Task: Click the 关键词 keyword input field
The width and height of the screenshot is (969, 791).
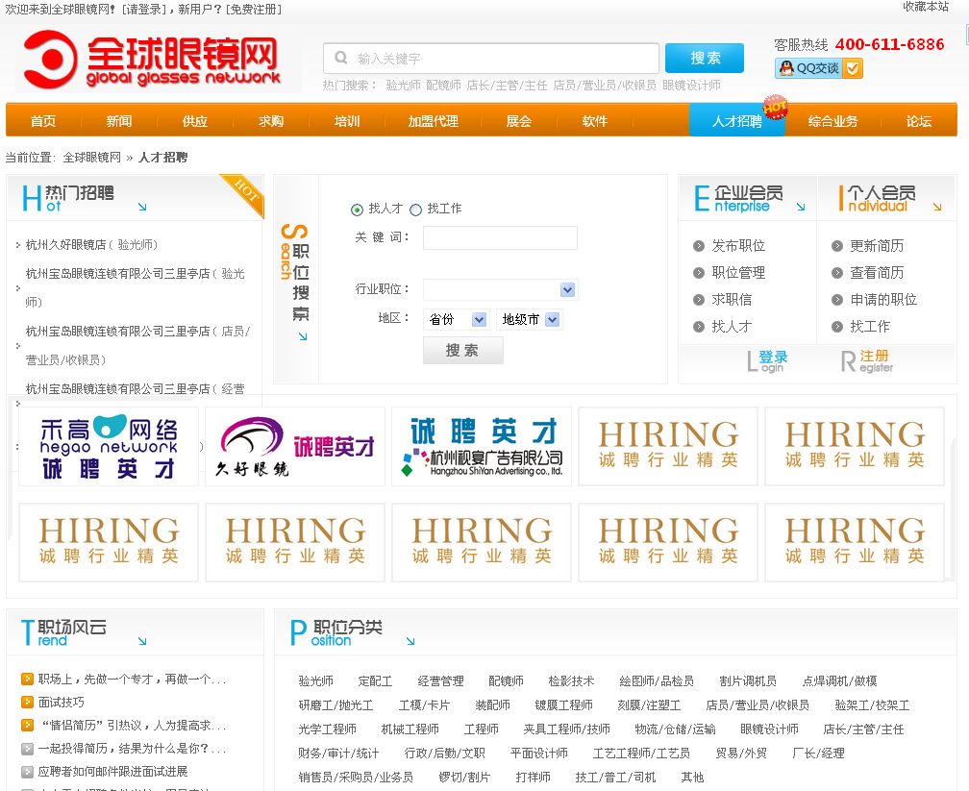Action: pos(500,237)
